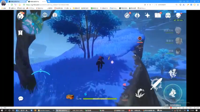Open the four-point star wish icon
Image resolution: width=200 pixels, height=112 pixels.
coord(147,15)
